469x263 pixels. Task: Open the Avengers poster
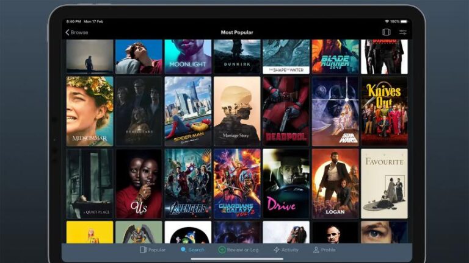point(188,184)
